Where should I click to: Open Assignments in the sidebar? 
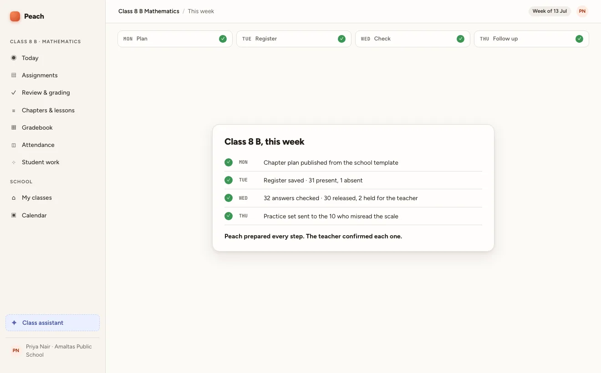point(53,75)
